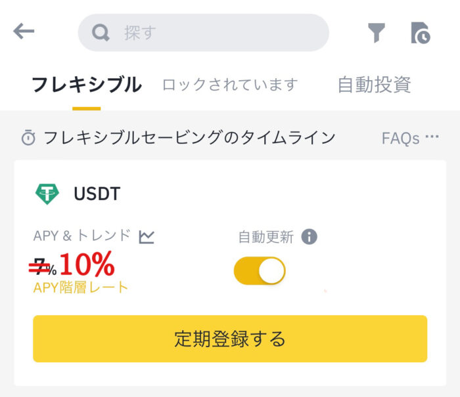Select the USDT product name
460x397 pixels.
point(97,194)
